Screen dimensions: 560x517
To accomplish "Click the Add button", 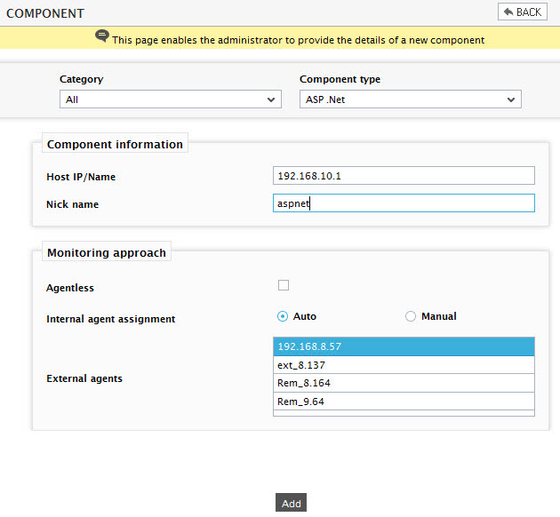I will [291, 503].
